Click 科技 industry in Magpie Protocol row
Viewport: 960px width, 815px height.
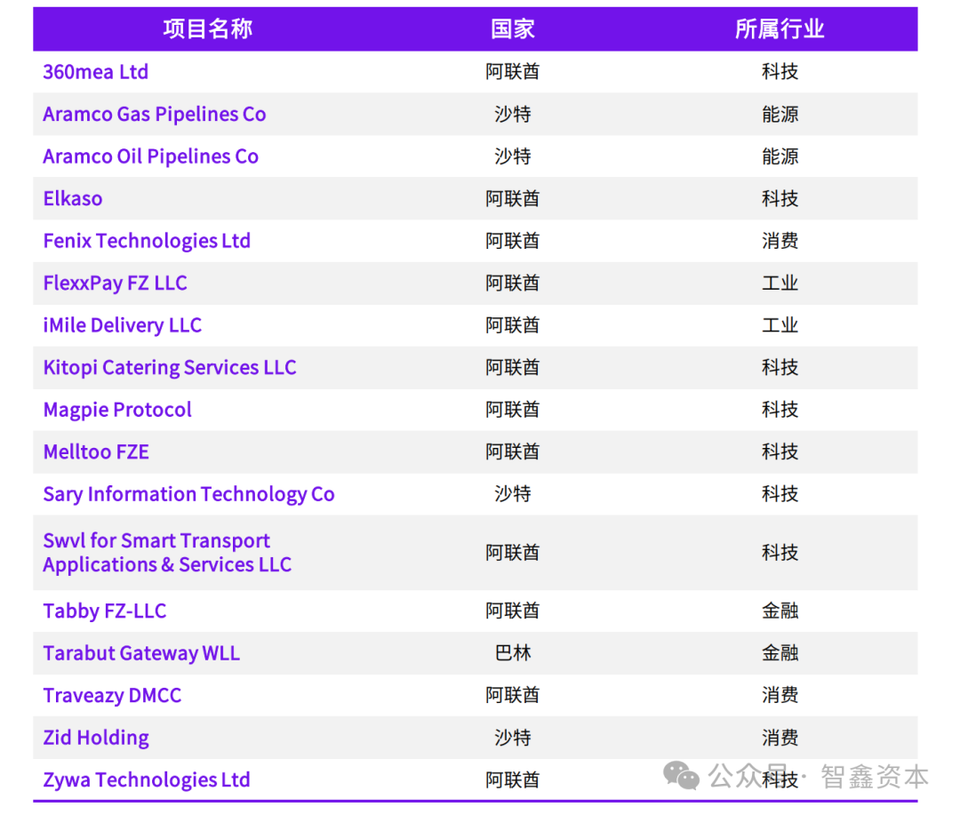pos(780,410)
